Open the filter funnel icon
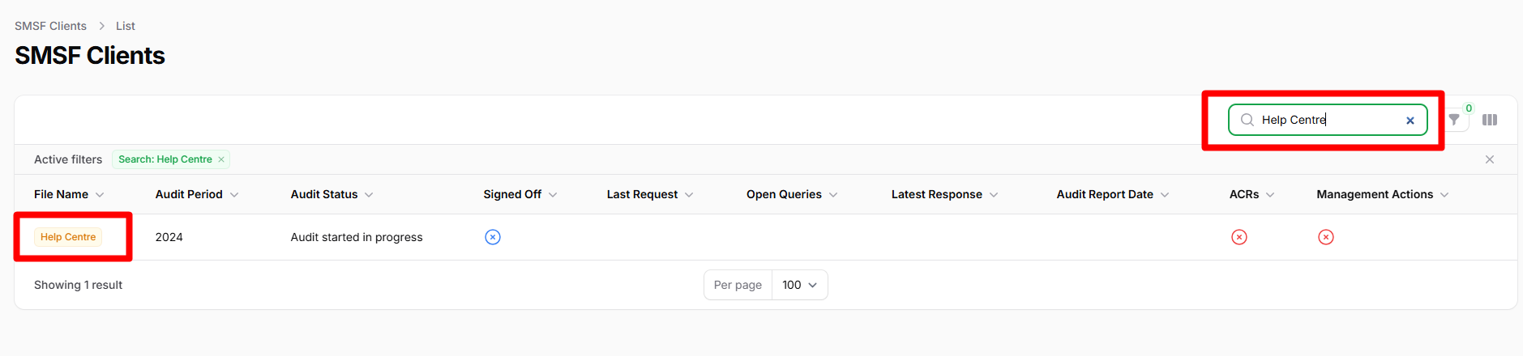Viewport: 1523px width, 356px height. click(1454, 120)
